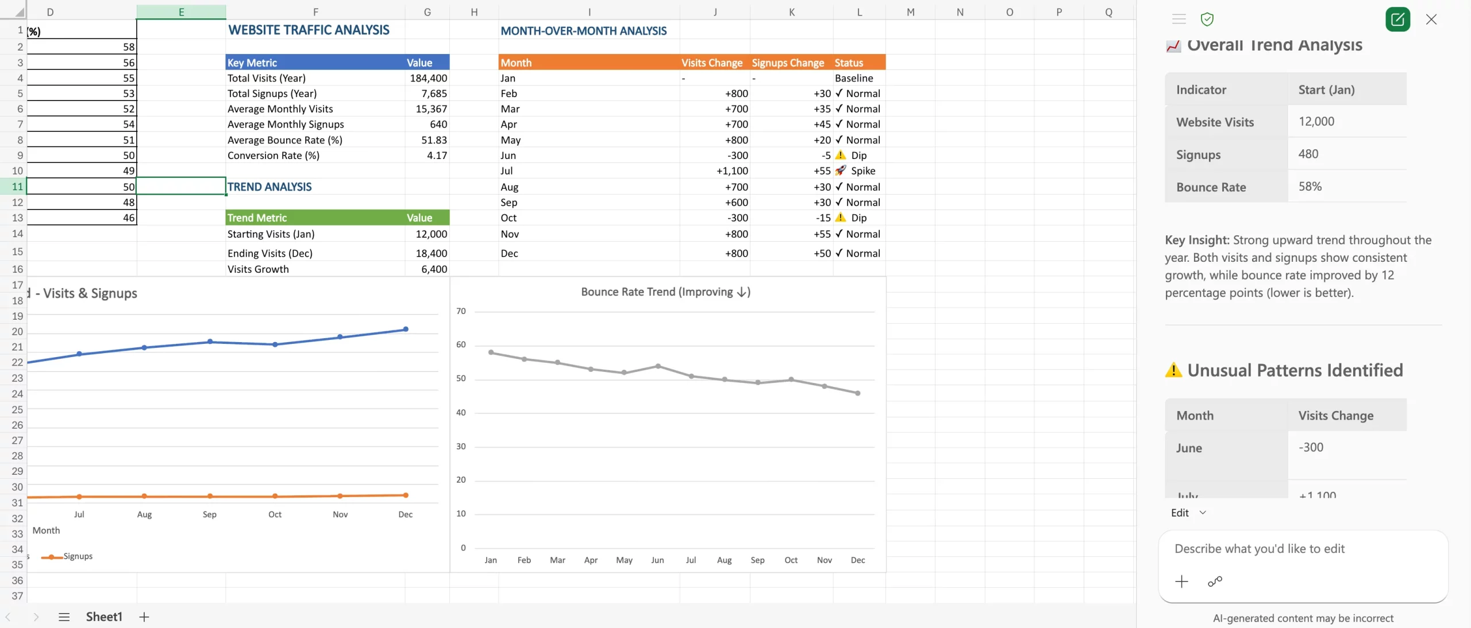Click the Bounce Rate Trend chart title
This screenshot has width=1471, height=628.
(x=665, y=292)
